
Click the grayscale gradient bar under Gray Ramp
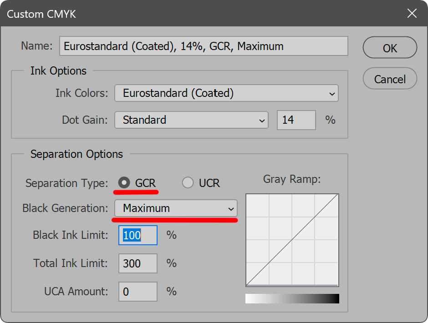(x=292, y=298)
